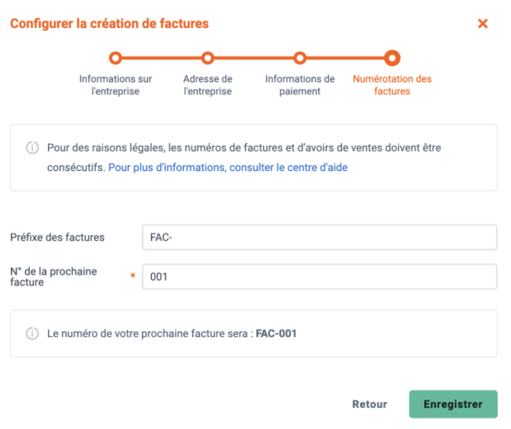Focus the next invoice number field

point(320,277)
